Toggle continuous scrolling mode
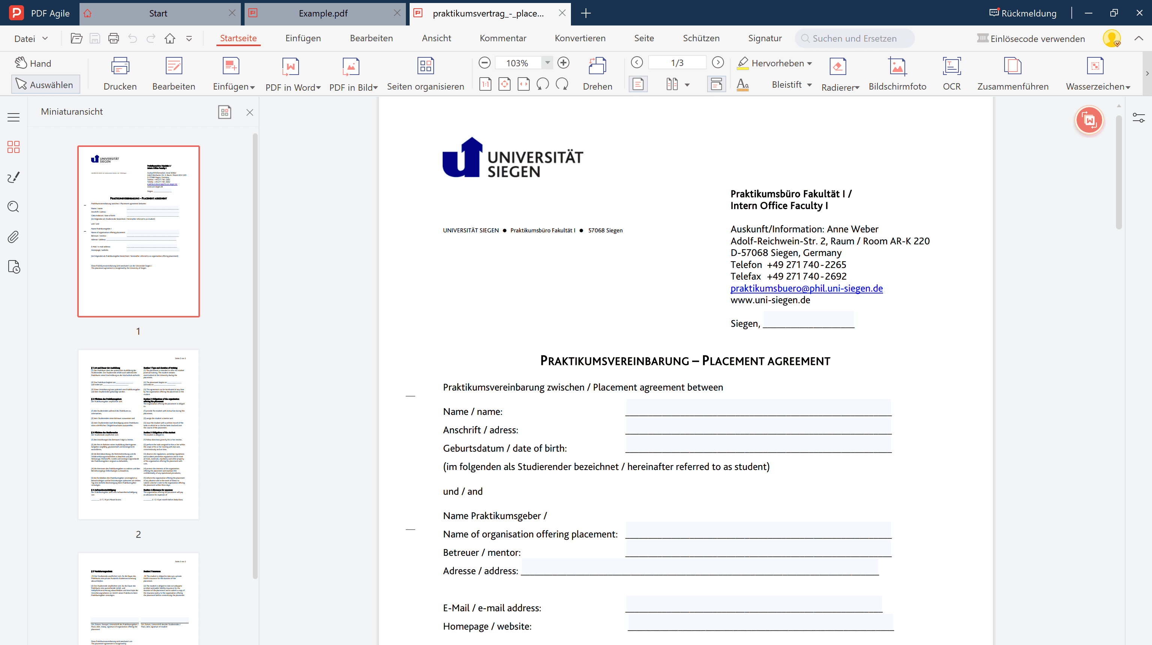The image size is (1152, 645). point(716,84)
